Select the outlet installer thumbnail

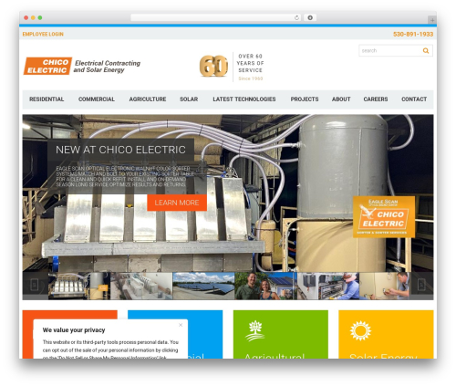point(384,286)
